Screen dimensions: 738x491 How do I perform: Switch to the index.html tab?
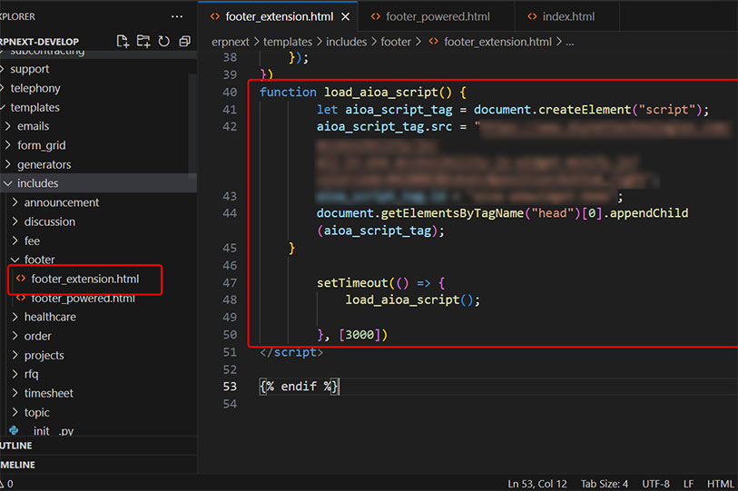coord(568,16)
